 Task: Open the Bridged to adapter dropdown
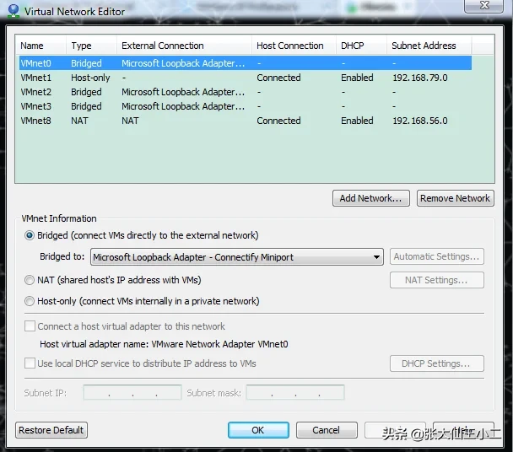pyautogui.click(x=237, y=256)
